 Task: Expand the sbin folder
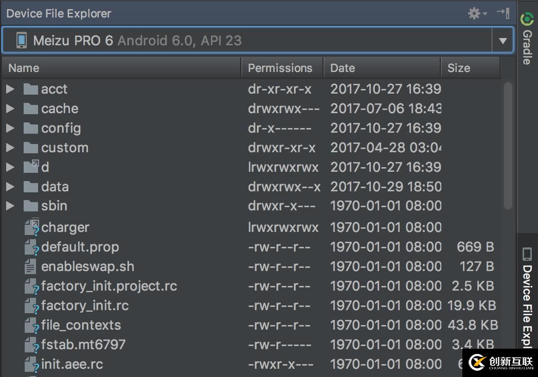pos(10,206)
